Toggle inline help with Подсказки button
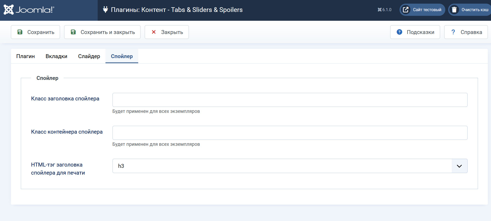This screenshot has width=491, height=221. point(415,32)
